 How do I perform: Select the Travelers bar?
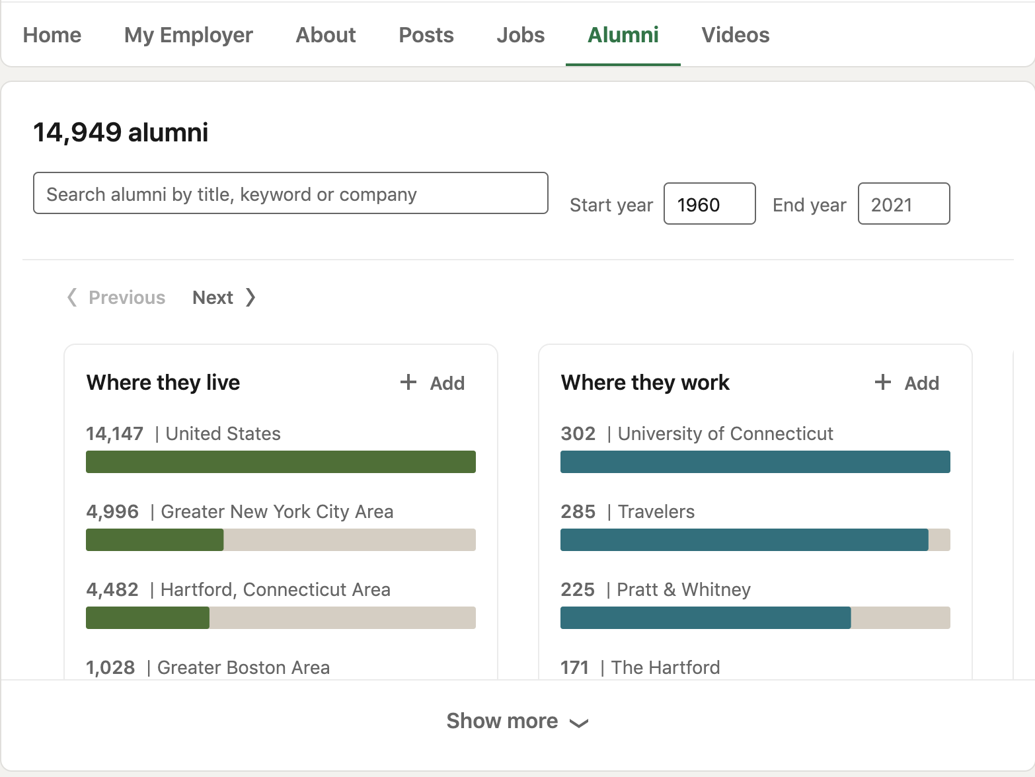(x=755, y=540)
